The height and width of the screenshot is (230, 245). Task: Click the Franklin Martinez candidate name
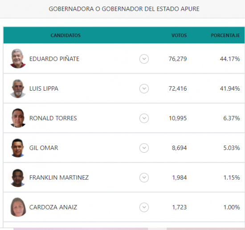coord(59,177)
